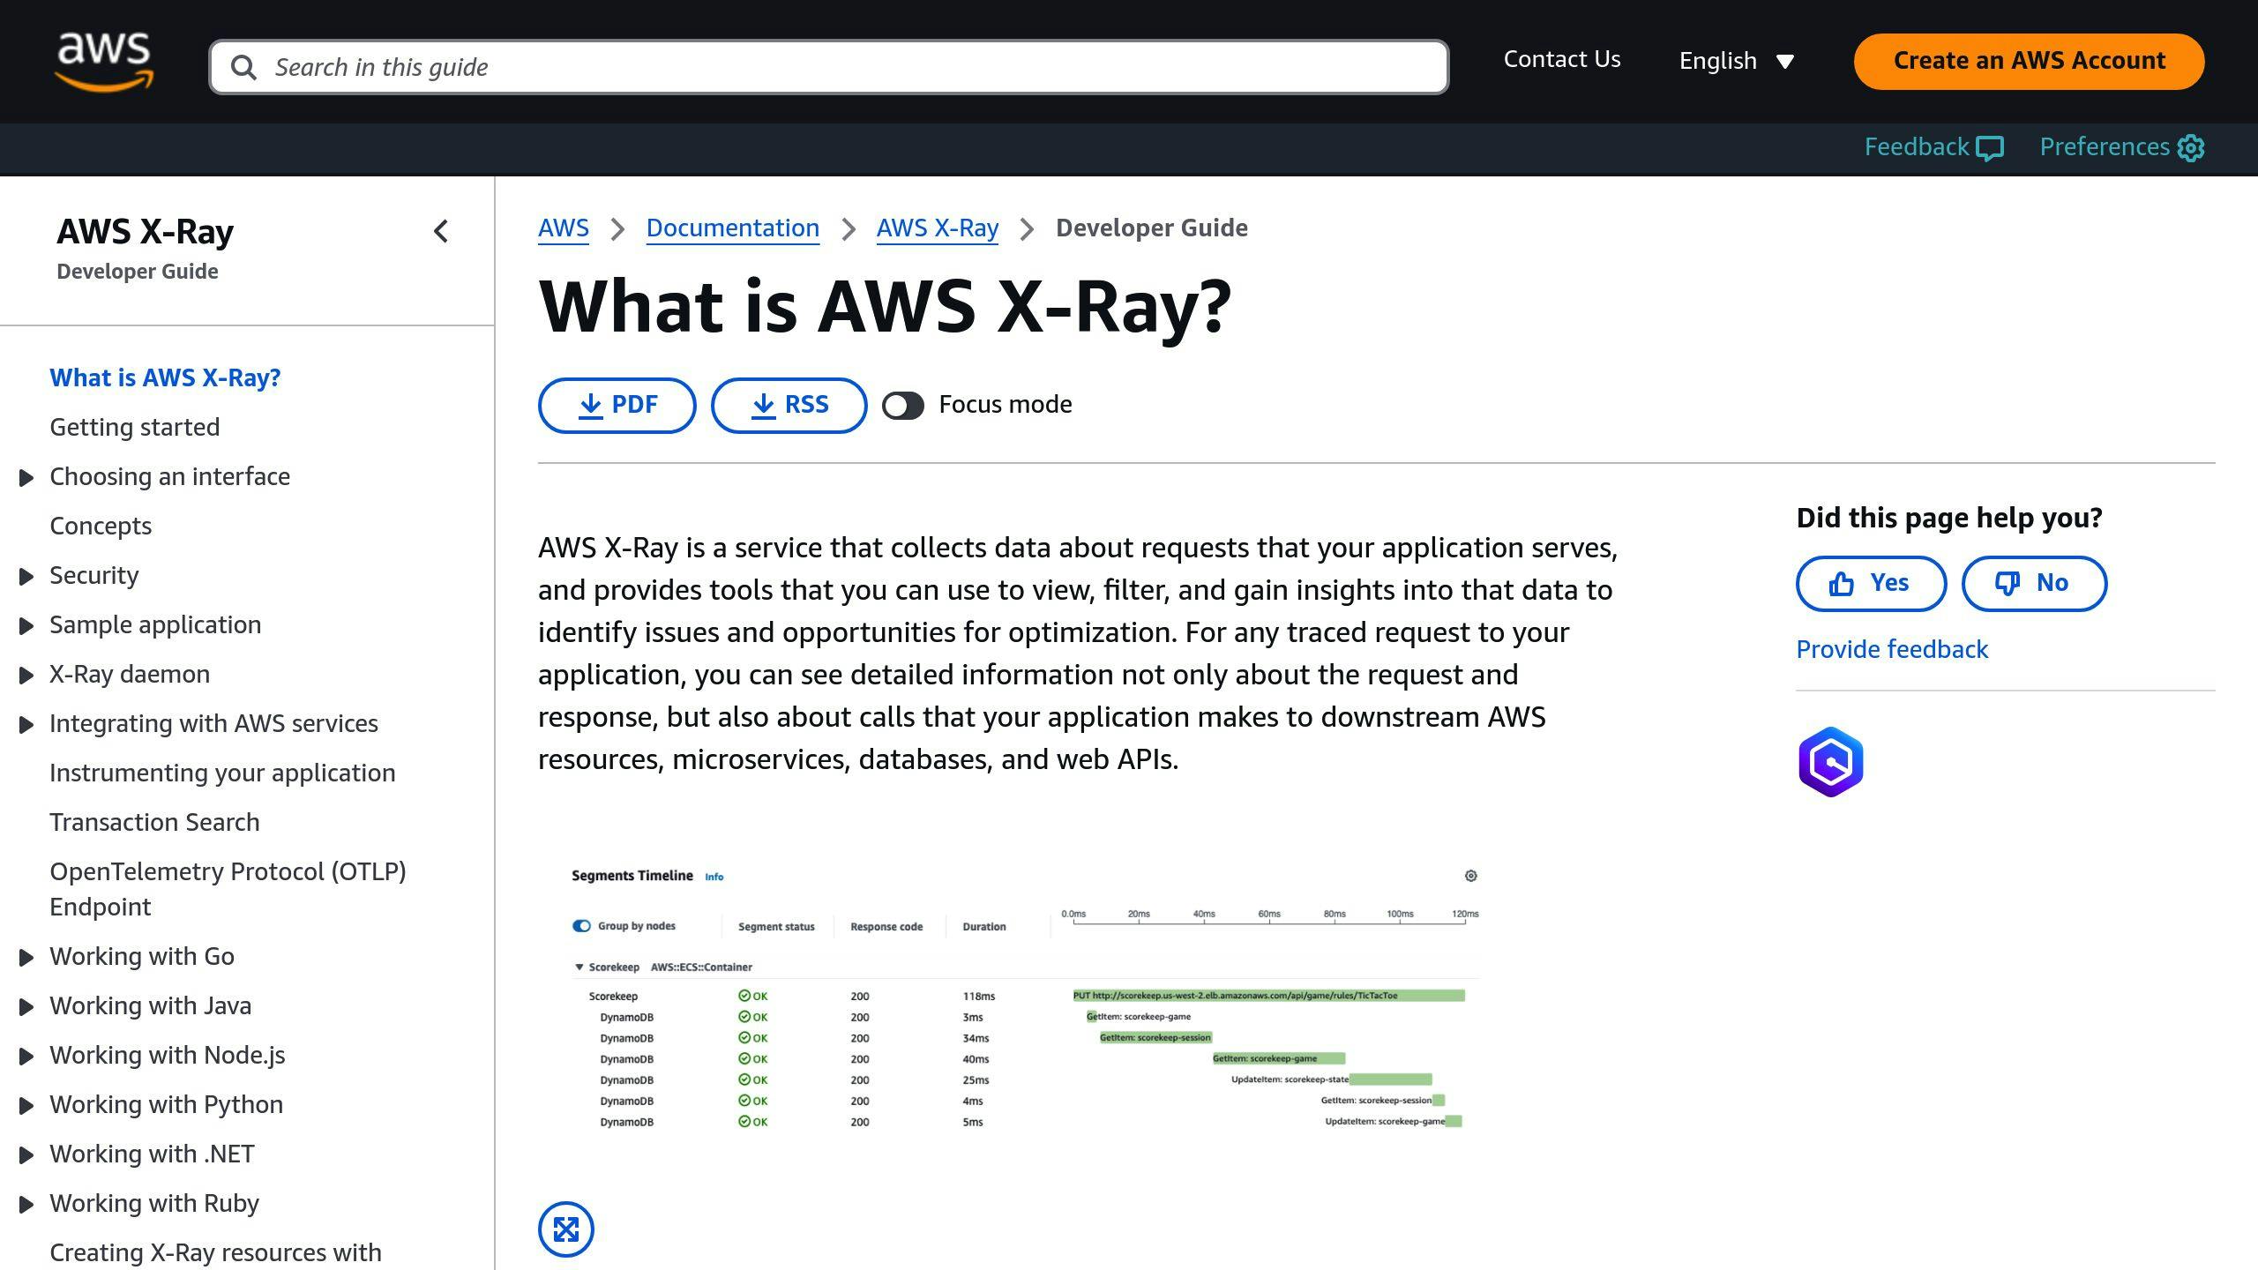Image resolution: width=2258 pixels, height=1270 pixels.
Task: Expand Sample application section
Action: click(x=26, y=626)
